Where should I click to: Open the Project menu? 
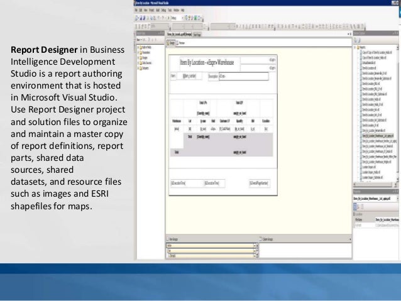point(151,10)
